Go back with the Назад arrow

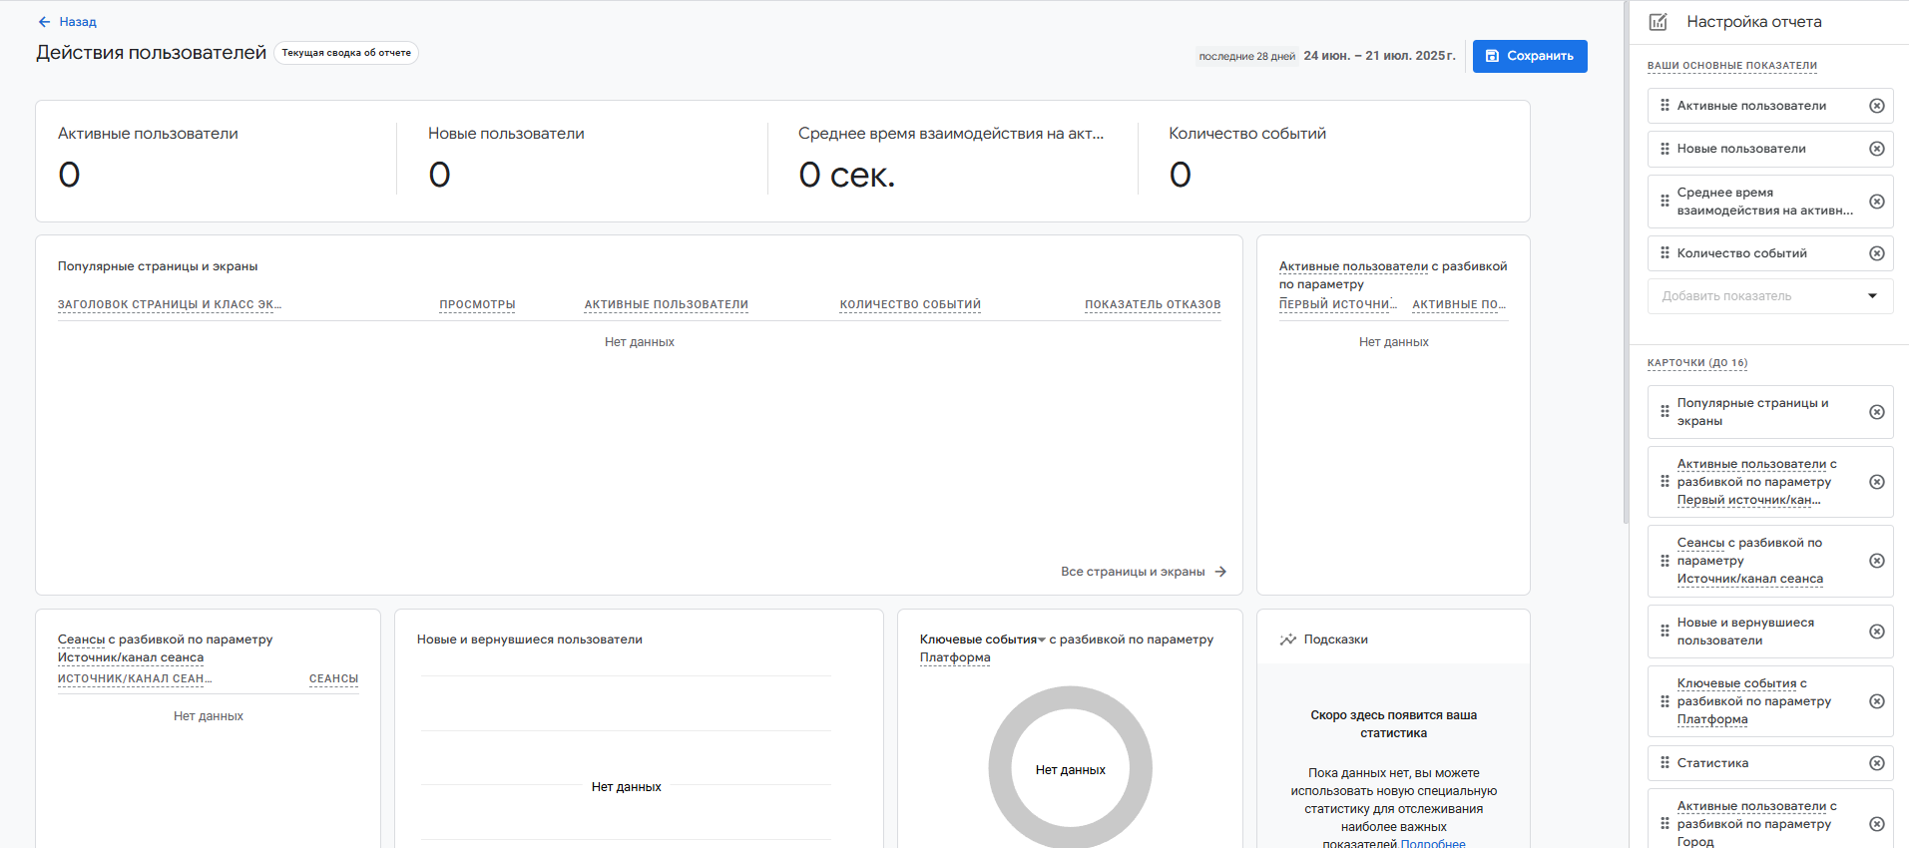44,22
